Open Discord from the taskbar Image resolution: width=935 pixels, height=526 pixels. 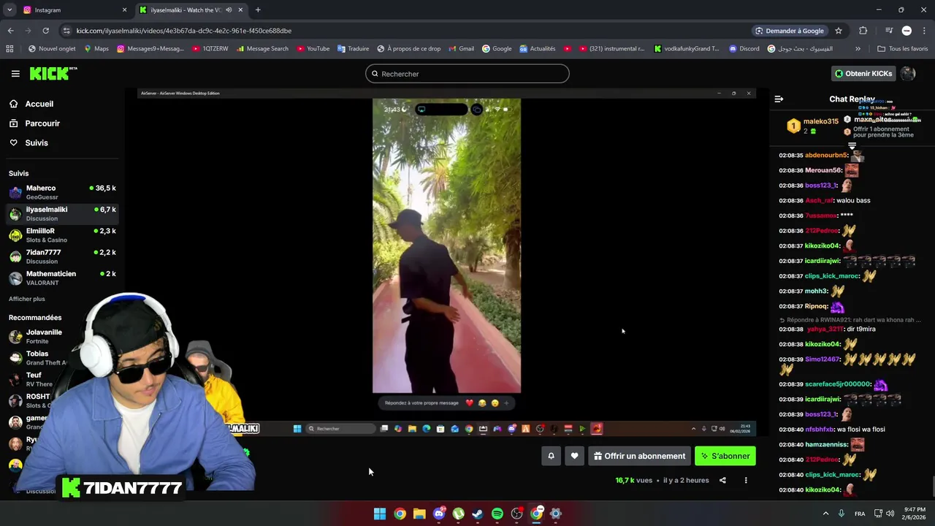pyautogui.click(x=439, y=514)
